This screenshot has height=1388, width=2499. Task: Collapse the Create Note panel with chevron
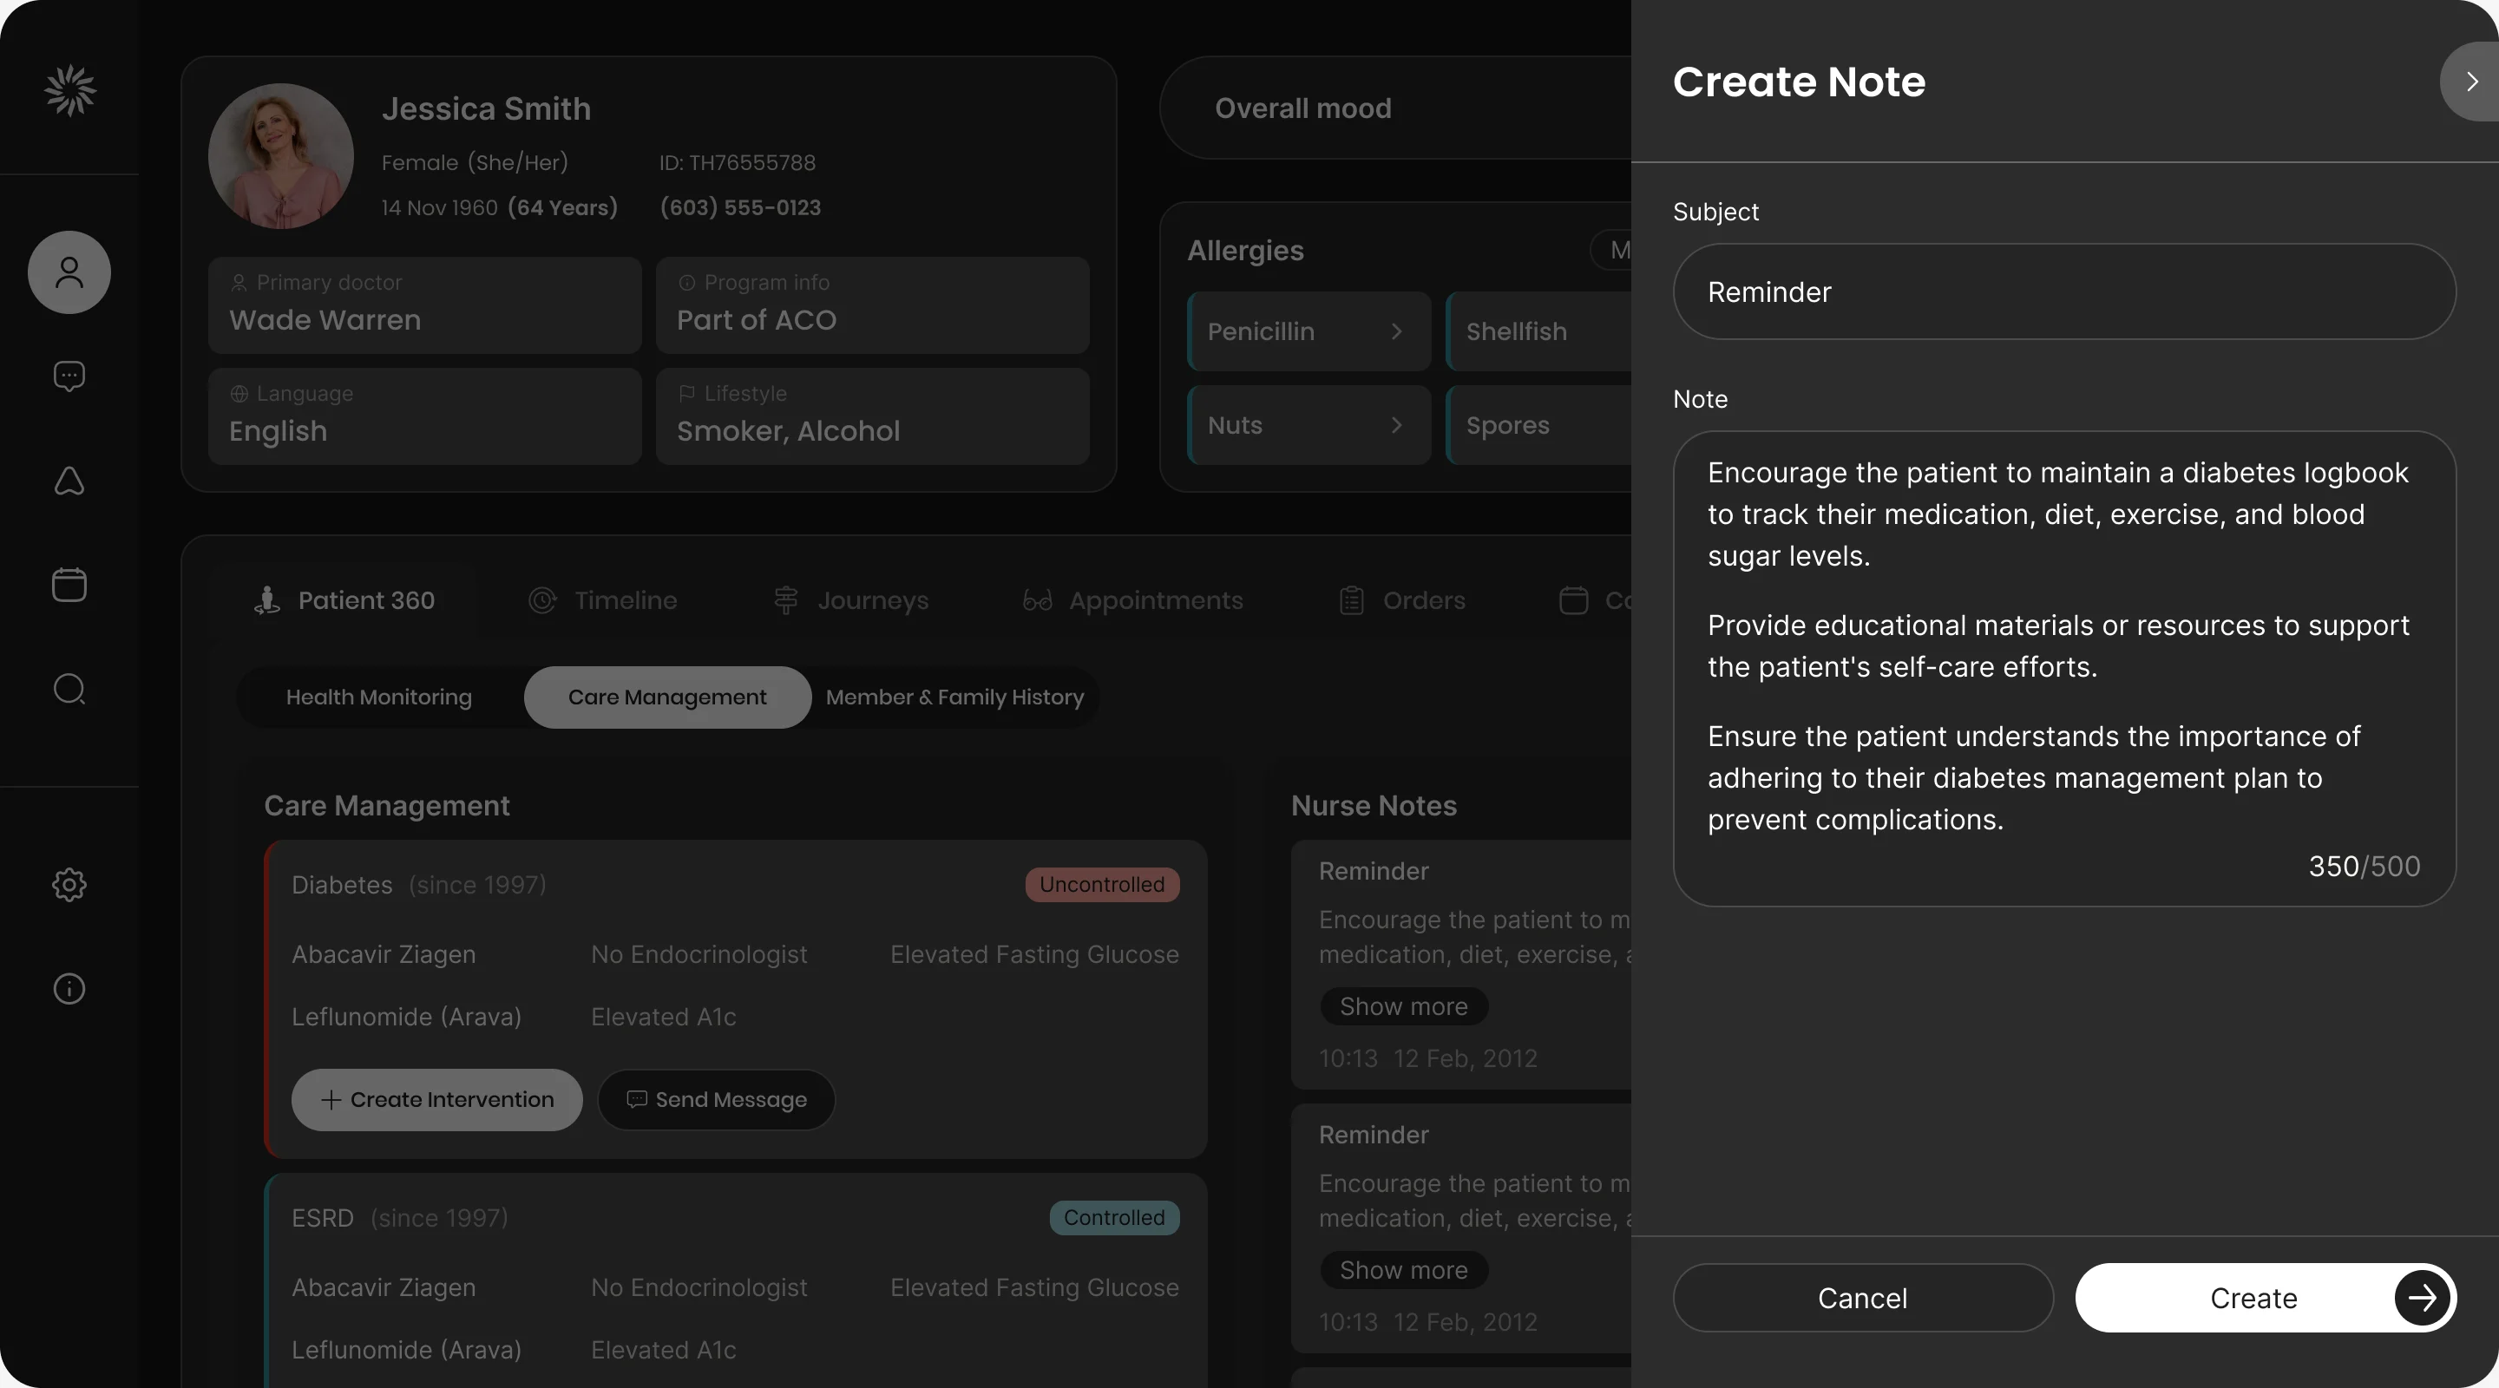tap(2469, 82)
